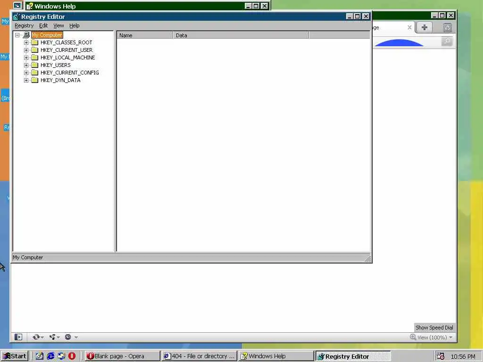The height and width of the screenshot is (362, 483).
Task: Open Opera's closed tabs trash icon
Action: 448,28
